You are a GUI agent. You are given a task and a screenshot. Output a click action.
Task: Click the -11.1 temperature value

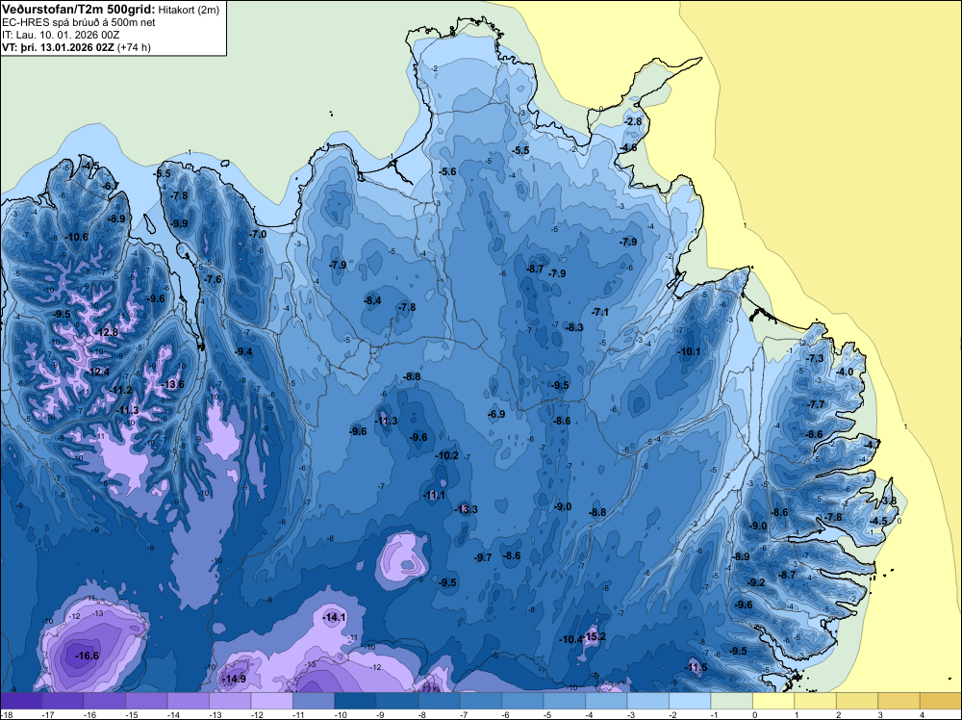pyautogui.click(x=434, y=495)
